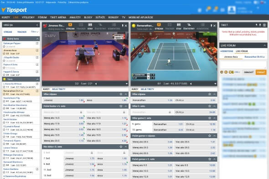The image size is (269, 179).
Task: Favorite the Ramanathan-Ch.H.Lo sidebar match star
Action: tap(4, 94)
